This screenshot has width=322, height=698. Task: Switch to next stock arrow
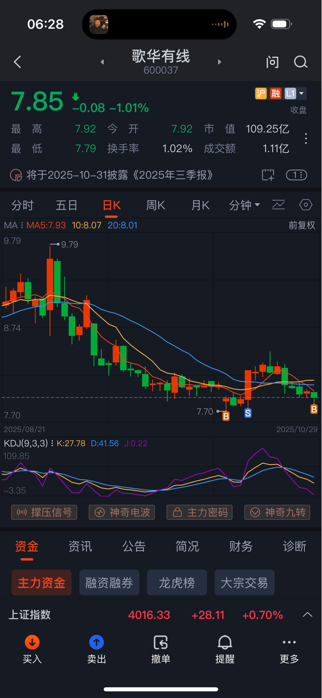tap(219, 62)
